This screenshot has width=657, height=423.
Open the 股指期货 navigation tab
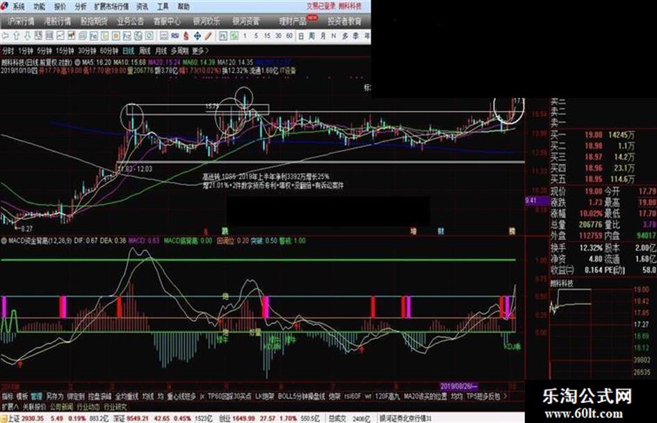[x=95, y=21]
